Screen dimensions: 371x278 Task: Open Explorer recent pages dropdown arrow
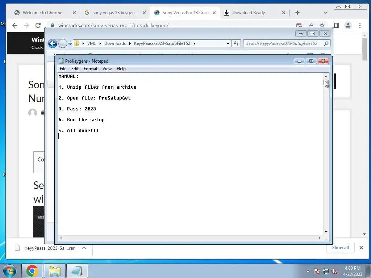[70, 44]
